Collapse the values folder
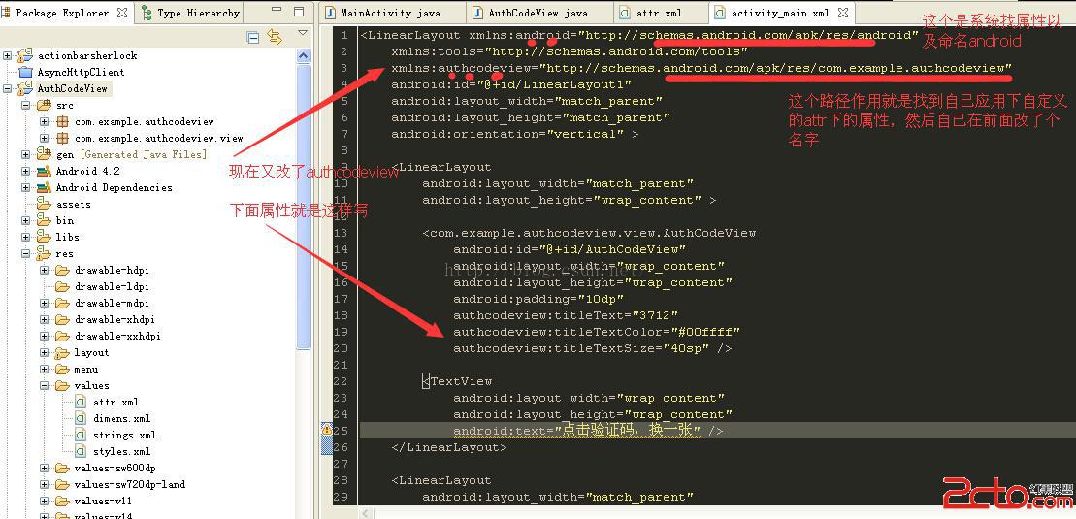Image resolution: width=1076 pixels, height=519 pixels. click(x=45, y=385)
